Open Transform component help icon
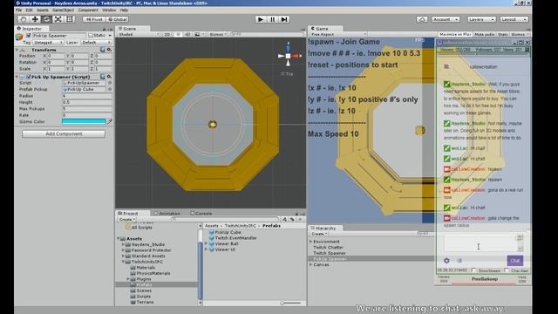558x314 pixels. coord(103,50)
